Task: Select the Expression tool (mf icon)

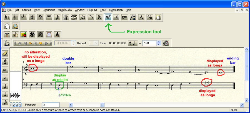Action: (x=108, y=17)
